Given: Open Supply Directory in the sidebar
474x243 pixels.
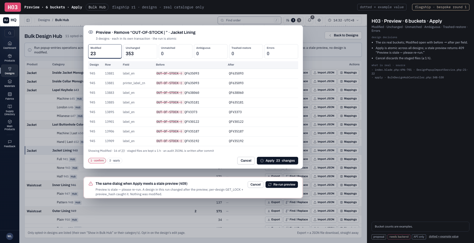Looking at the screenshot, I should pyautogui.click(x=10, y=110).
